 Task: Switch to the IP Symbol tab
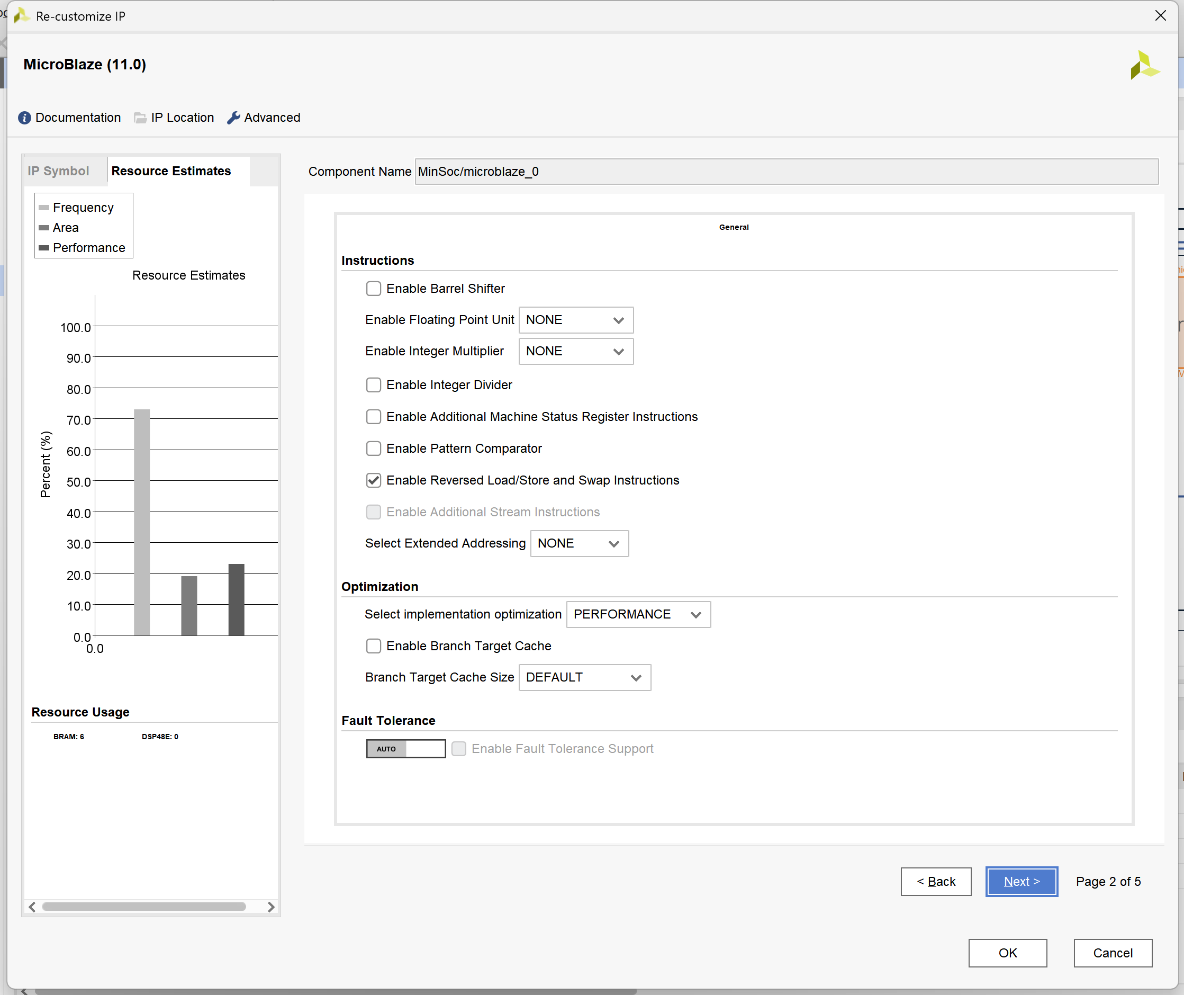[x=59, y=171]
